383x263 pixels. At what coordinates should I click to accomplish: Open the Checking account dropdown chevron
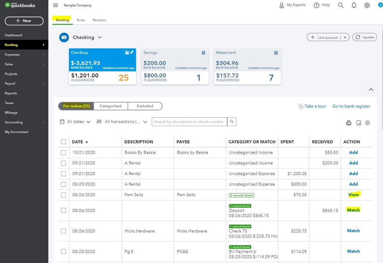[x=100, y=37]
